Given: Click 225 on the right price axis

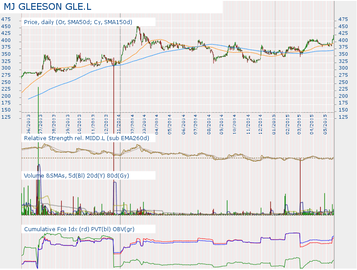Looking at the screenshot, I should click(x=343, y=89).
